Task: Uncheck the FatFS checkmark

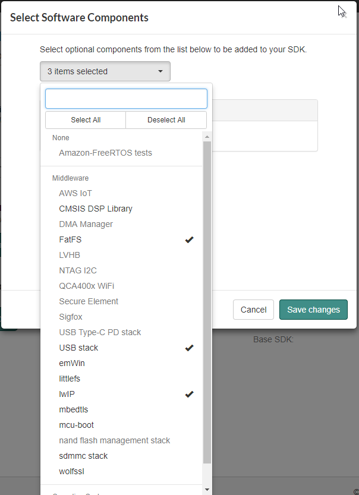Action: 189,240
